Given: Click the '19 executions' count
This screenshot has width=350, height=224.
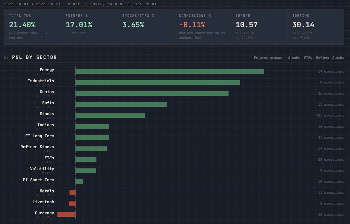Looking at the screenshot, I should pos(331,72).
